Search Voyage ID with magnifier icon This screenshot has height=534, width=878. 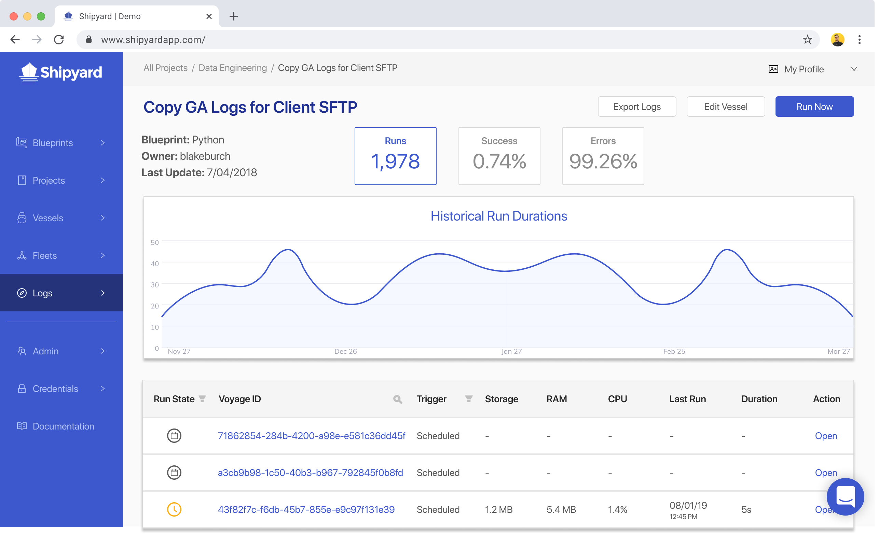398,400
